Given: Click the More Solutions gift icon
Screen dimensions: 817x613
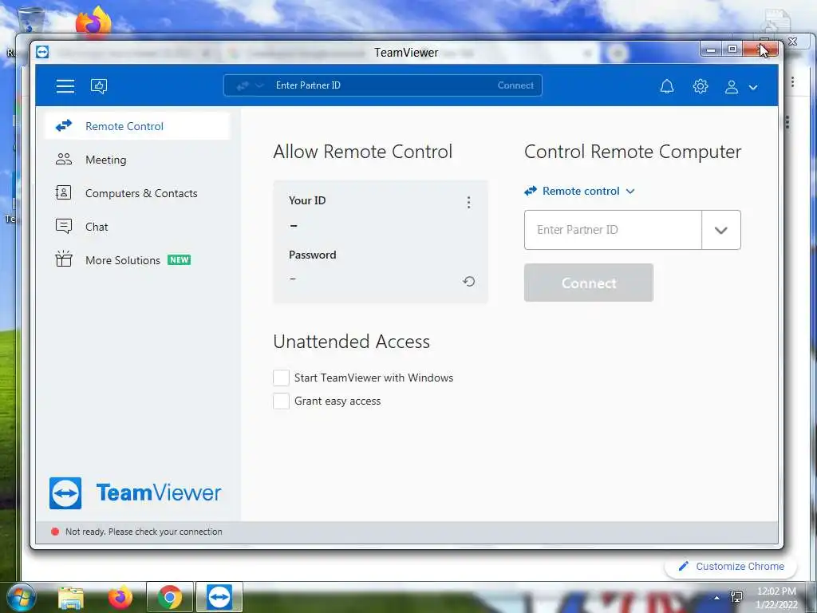Looking at the screenshot, I should click(64, 259).
